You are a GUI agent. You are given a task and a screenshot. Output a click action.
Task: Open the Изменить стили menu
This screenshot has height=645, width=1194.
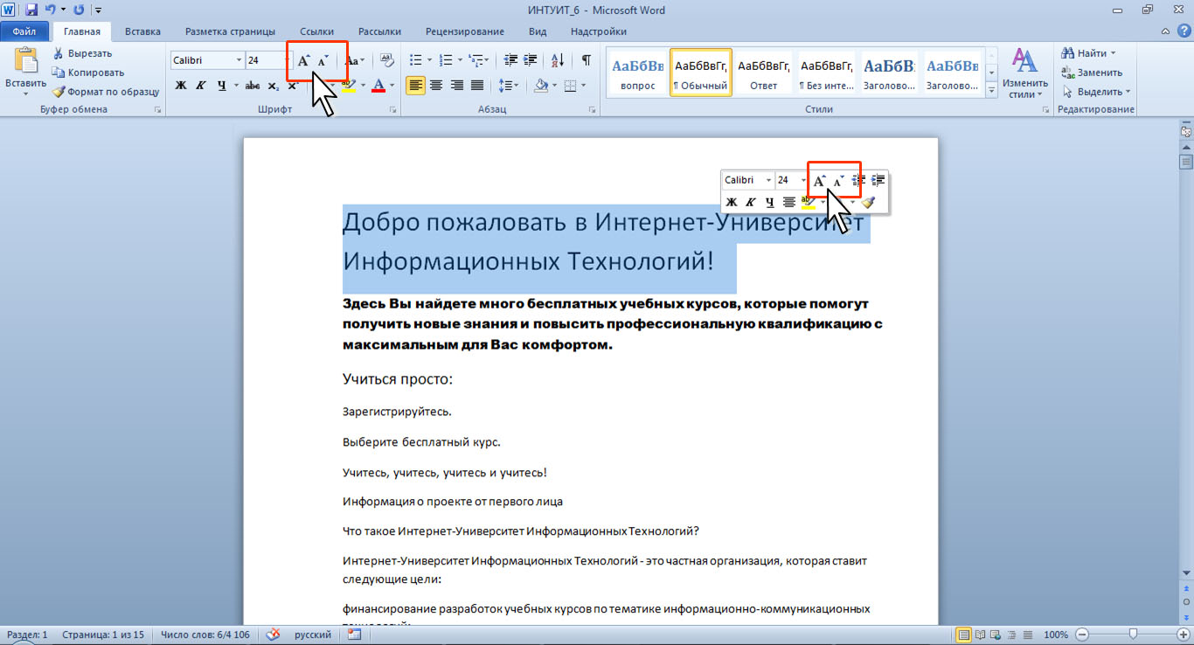click(x=1024, y=73)
